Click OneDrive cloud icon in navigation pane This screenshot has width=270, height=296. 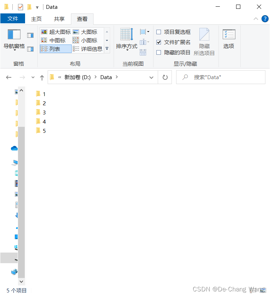pyautogui.click(x=14, y=148)
